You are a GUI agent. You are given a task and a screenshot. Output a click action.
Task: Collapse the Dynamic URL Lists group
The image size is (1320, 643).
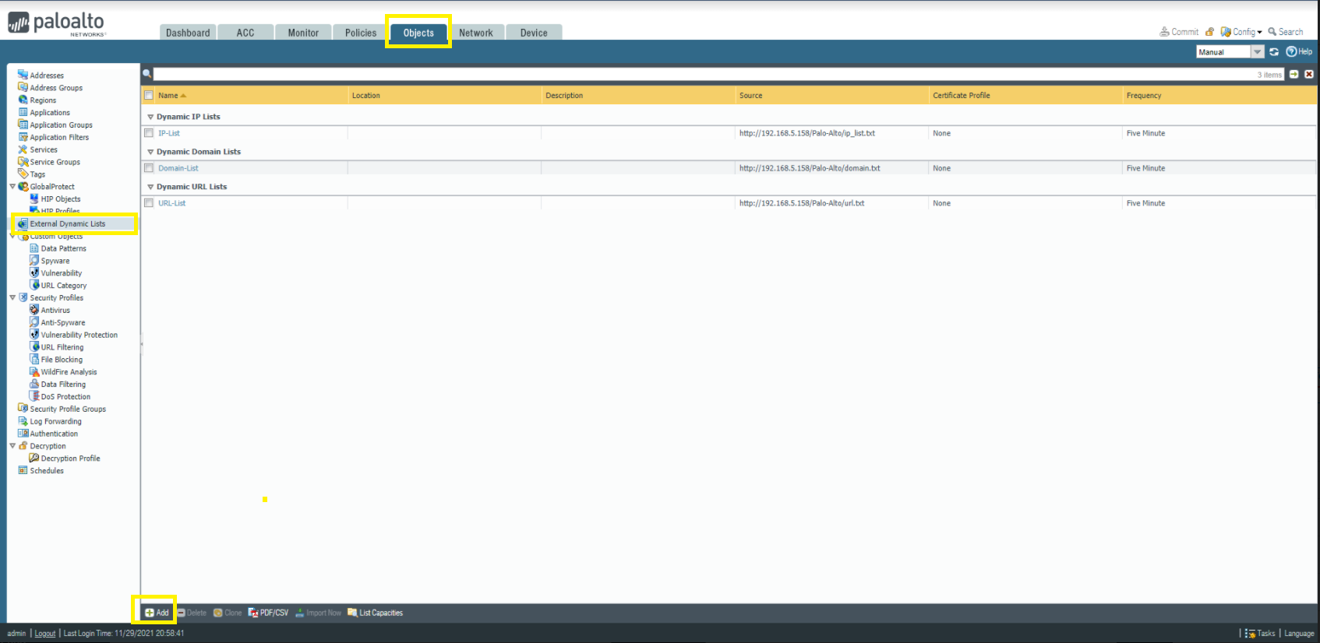150,188
